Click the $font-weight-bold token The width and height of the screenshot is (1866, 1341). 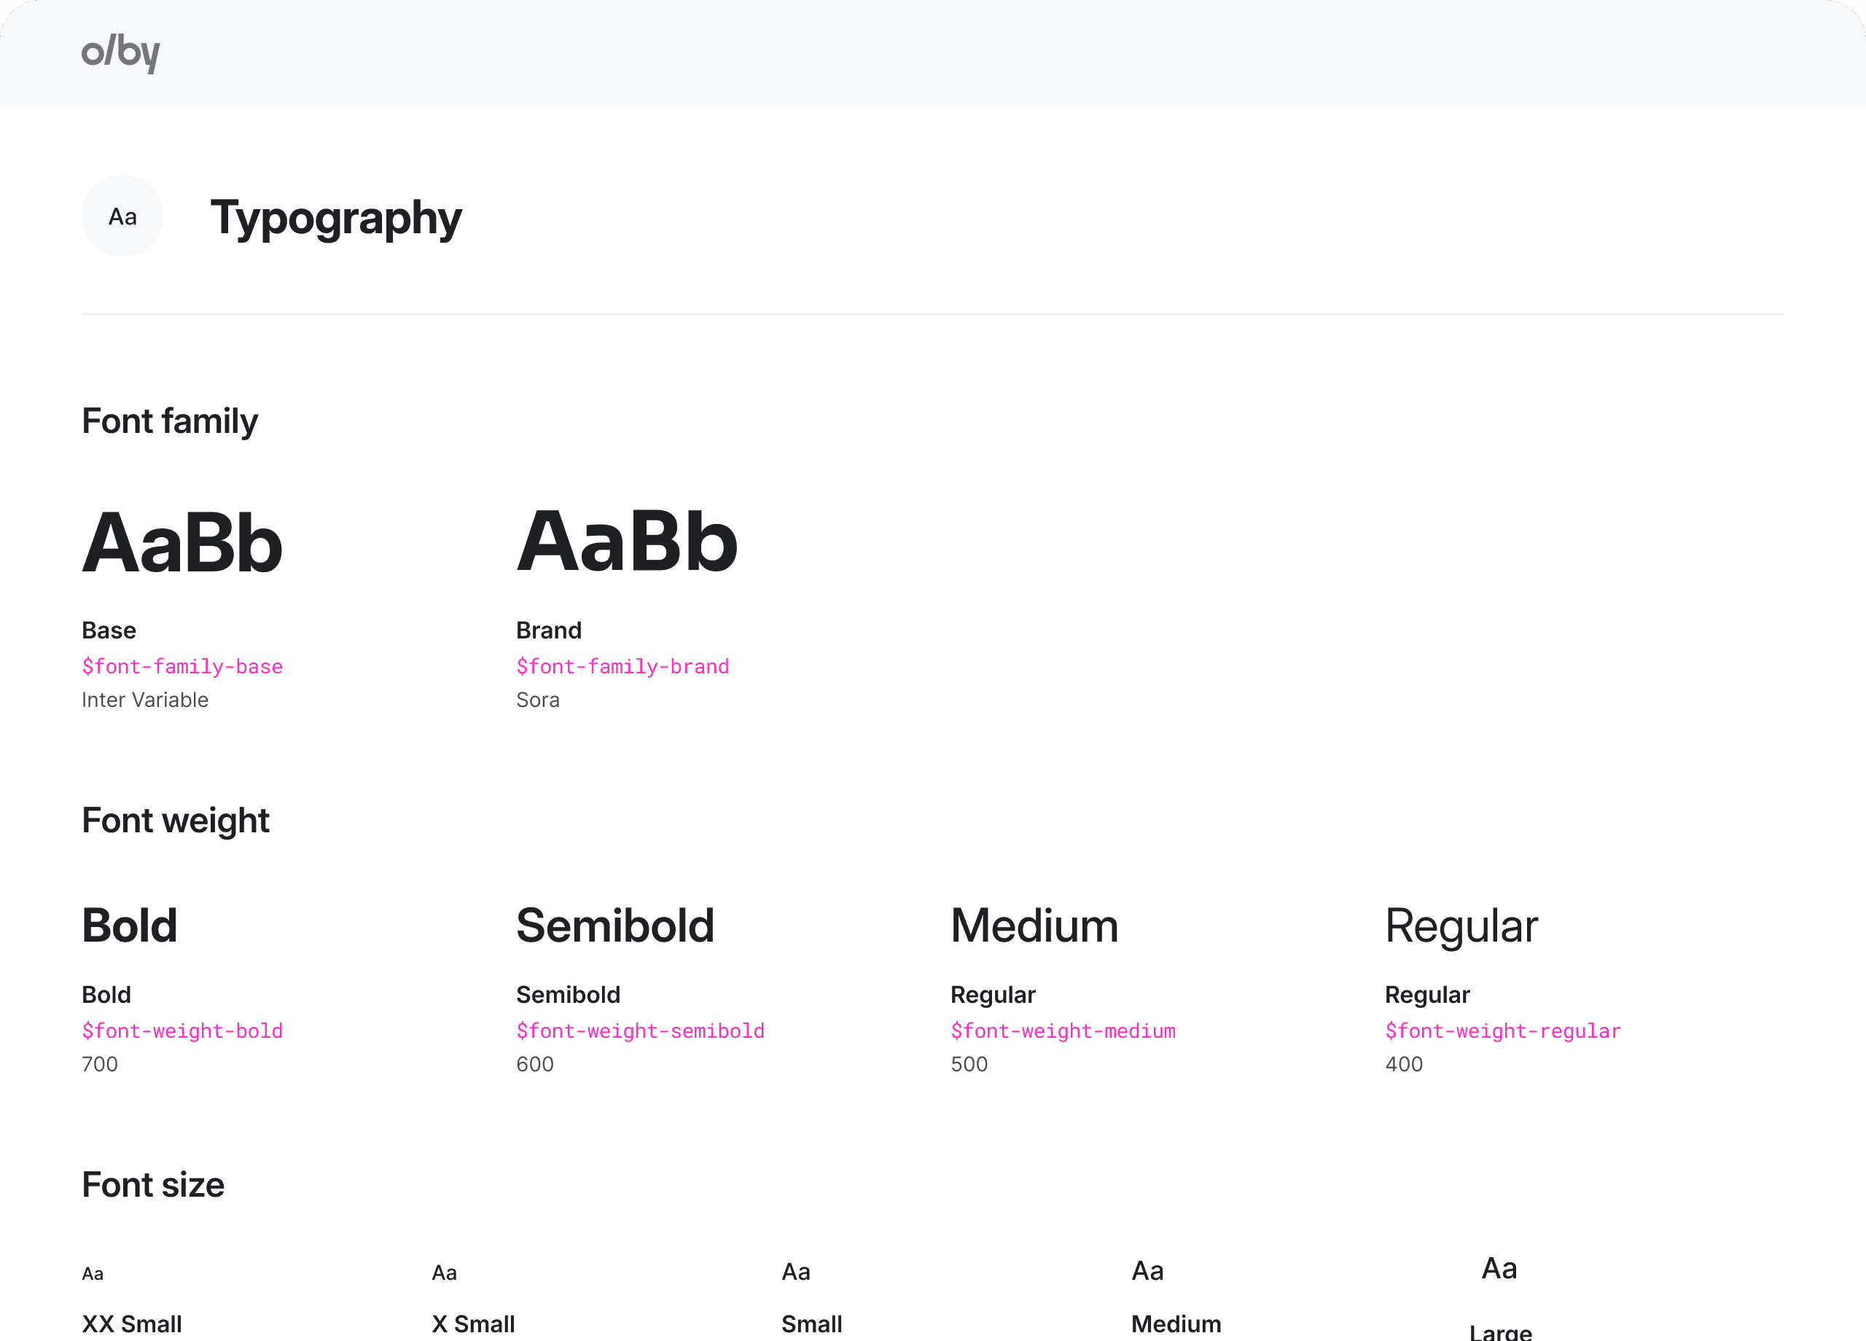point(181,1031)
